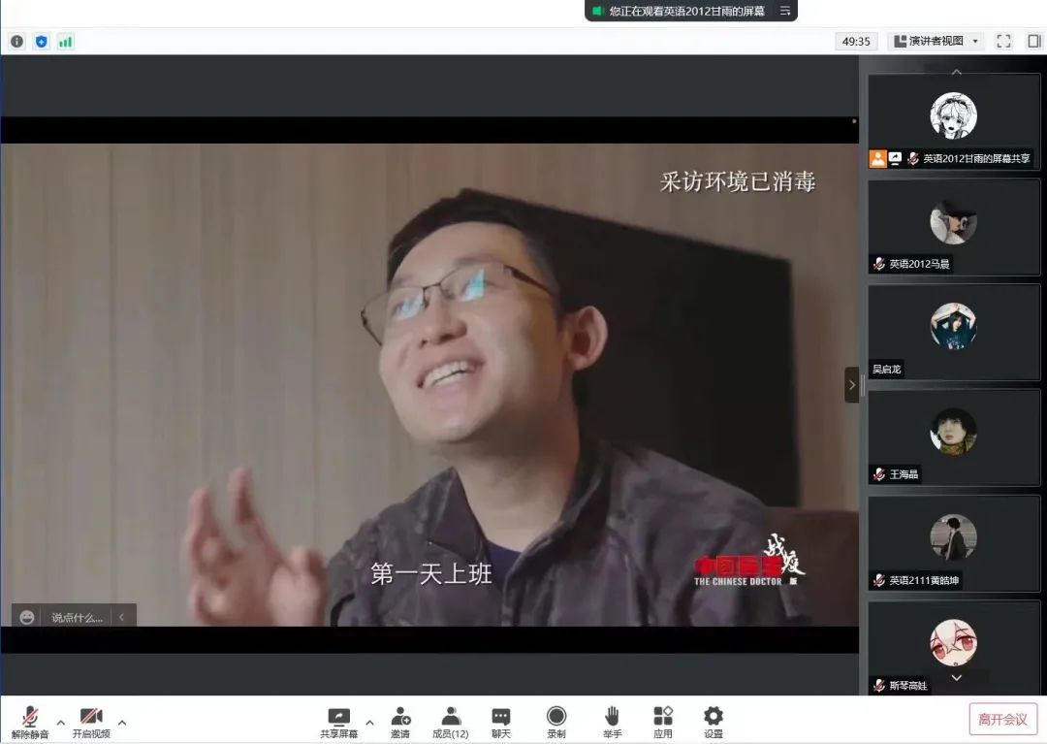Screen dimensions: 1047x744
Task: Page up the participant list chevron
Action: (956, 72)
